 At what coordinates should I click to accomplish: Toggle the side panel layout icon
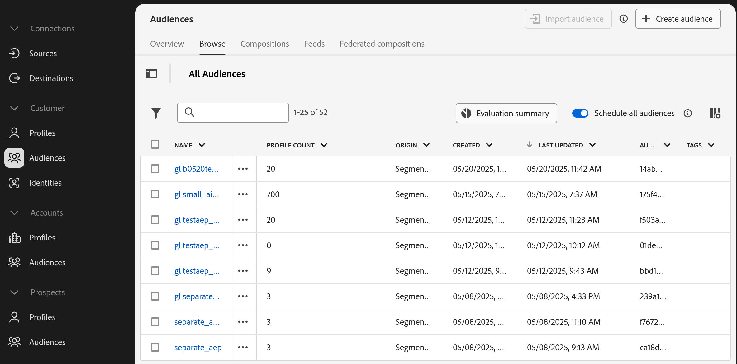[151, 74]
